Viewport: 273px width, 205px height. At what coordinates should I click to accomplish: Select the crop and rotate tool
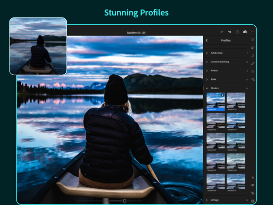pos(253,55)
